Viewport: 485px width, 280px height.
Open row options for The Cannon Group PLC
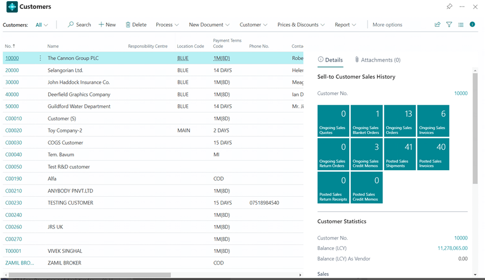tap(40, 58)
